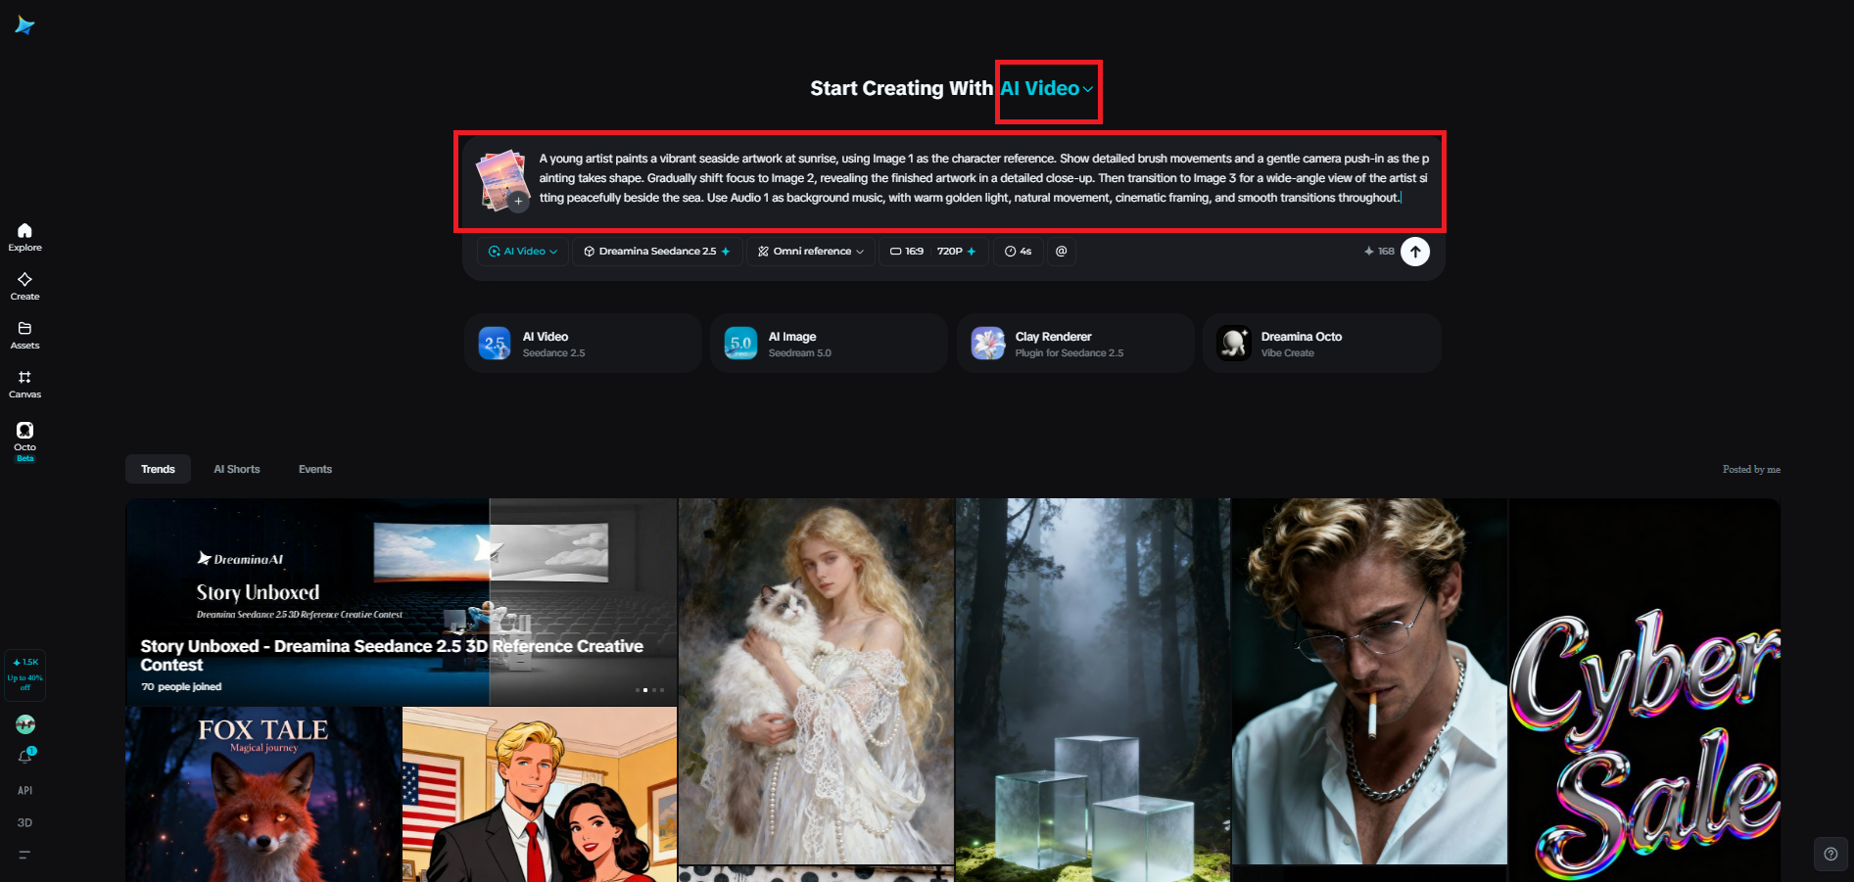
Task: Switch to the Trends tab
Action: pos(158,470)
